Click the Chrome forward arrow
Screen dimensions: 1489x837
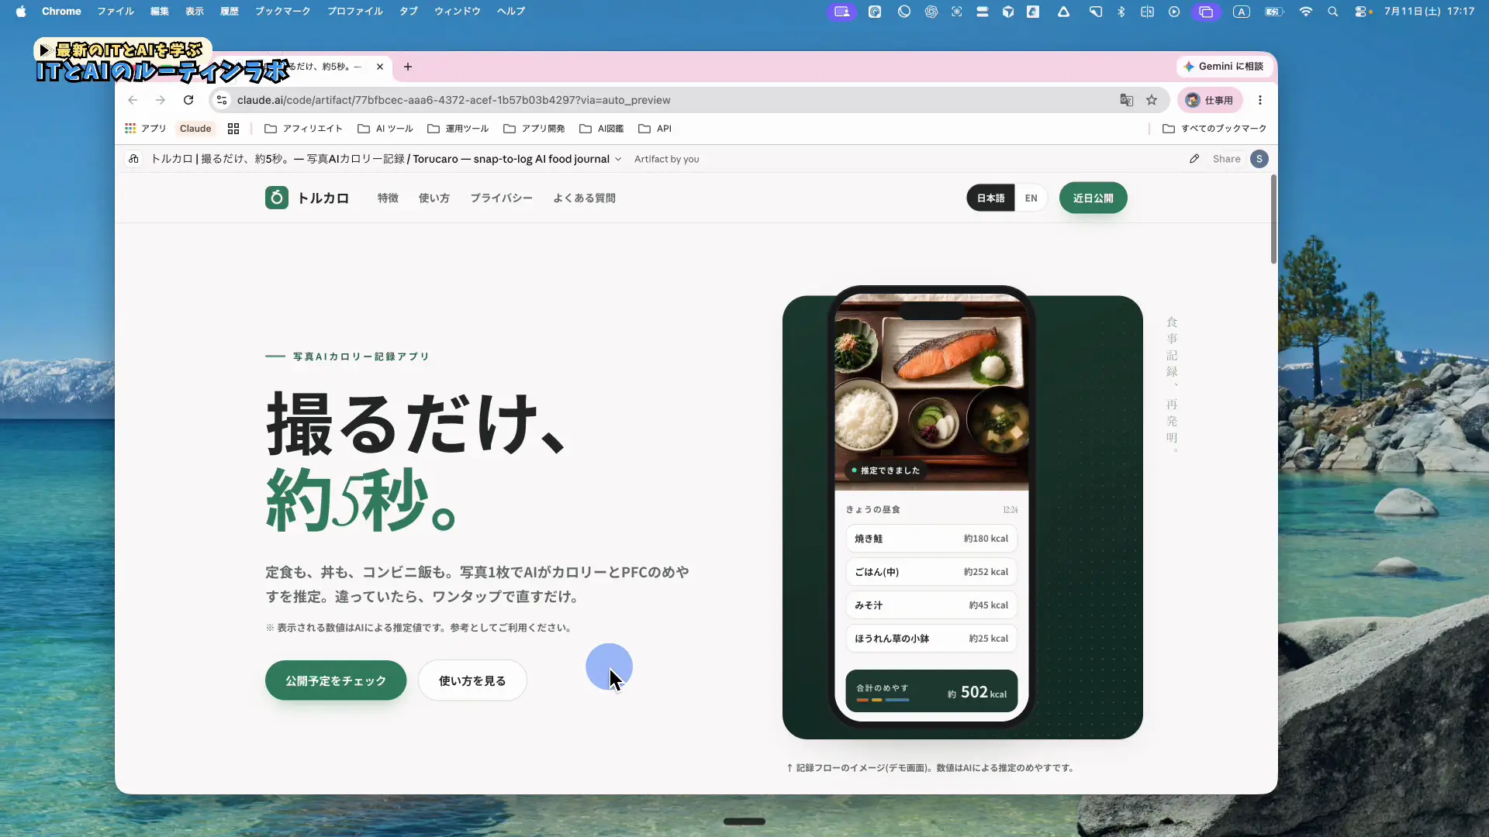pyautogui.click(x=161, y=100)
